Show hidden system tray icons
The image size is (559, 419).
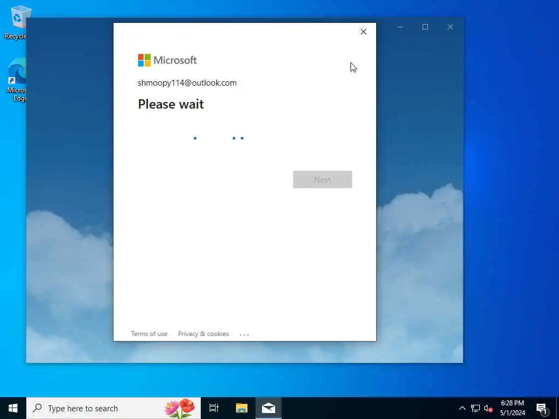[x=462, y=408]
